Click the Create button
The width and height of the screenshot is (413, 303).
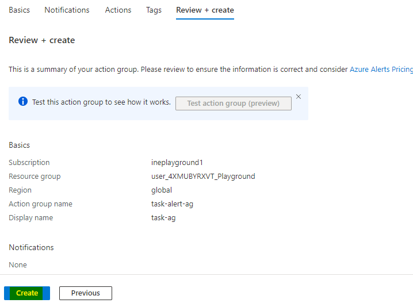pos(27,293)
